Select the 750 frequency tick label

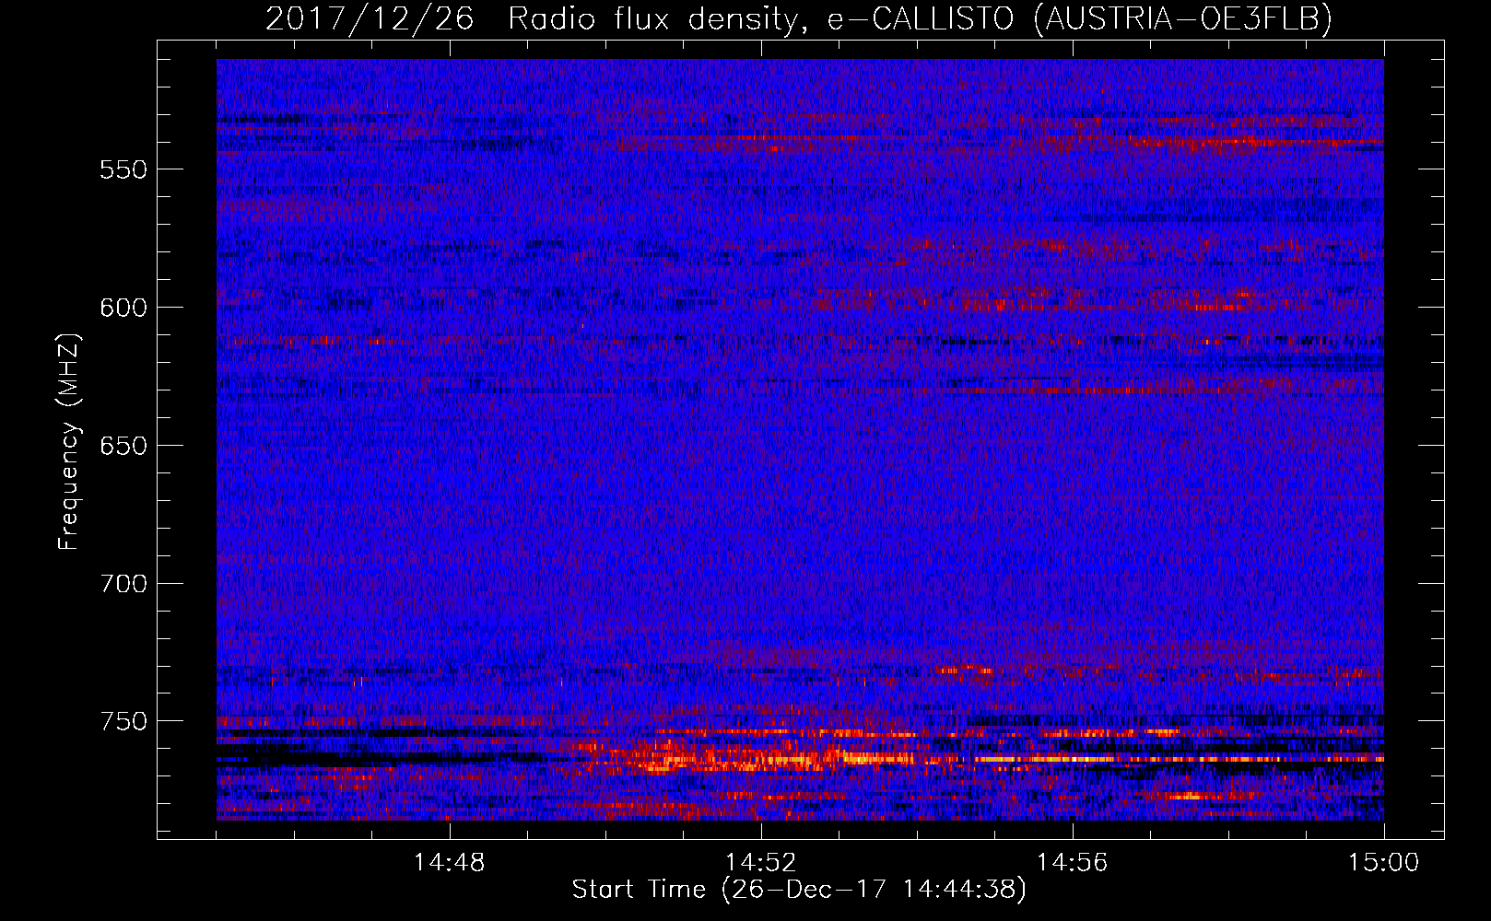point(123,721)
